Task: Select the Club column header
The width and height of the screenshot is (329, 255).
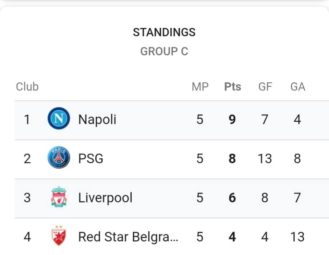Action: 27,87
